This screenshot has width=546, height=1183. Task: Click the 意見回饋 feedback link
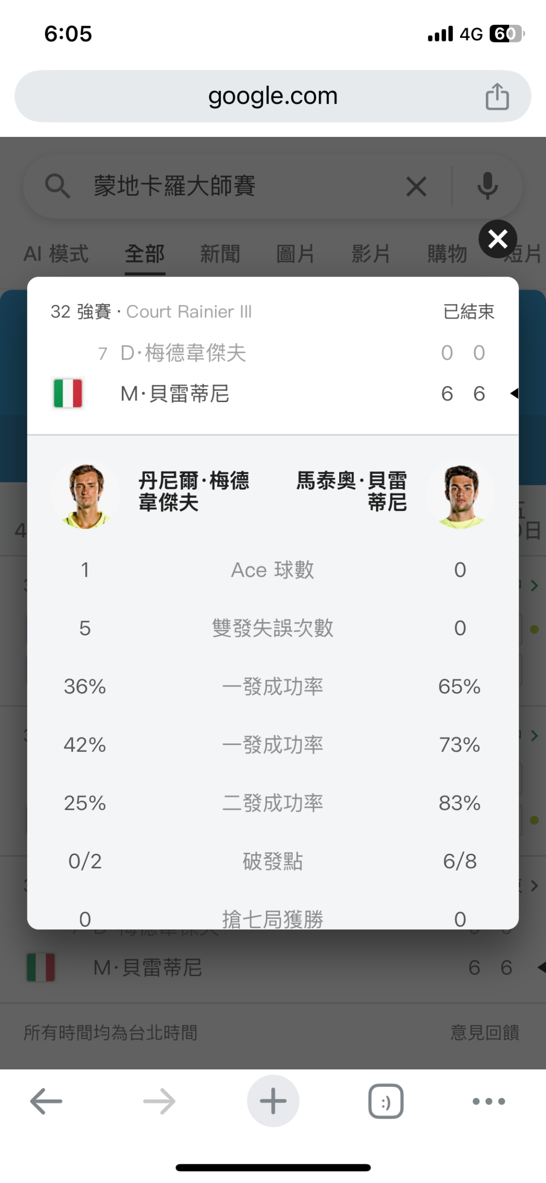[x=485, y=1032]
